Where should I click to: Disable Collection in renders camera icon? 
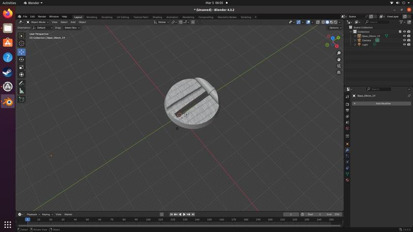(409, 31)
